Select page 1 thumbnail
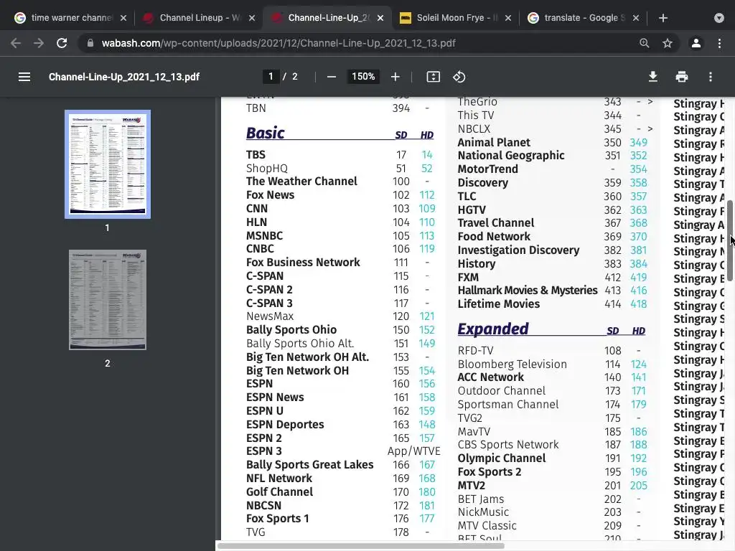Image resolution: width=735 pixels, height=551 pixels. tap(108, 164)
